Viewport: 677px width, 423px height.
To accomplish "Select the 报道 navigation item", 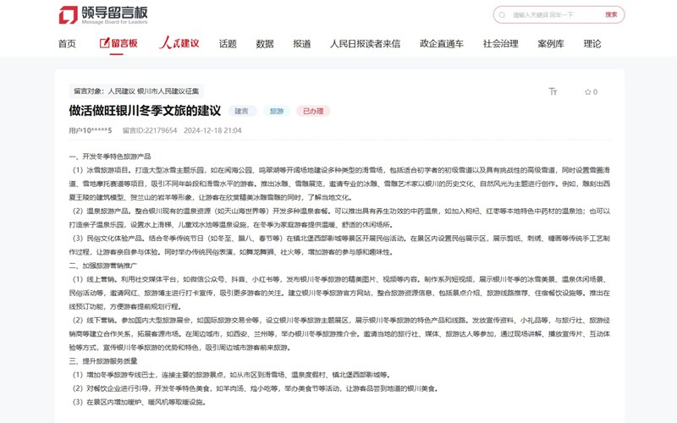I will pyautogui.click(x=302, y=44).
